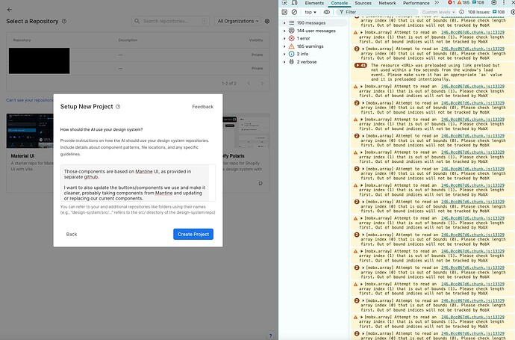The width and height of the screenshot is (515, 340).
Task: Toggle the console sidebar panel icon
Action: coord(284,12)
